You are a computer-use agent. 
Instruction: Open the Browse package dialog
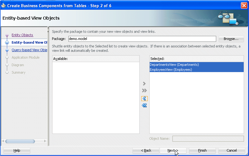[x=231, y=39]
